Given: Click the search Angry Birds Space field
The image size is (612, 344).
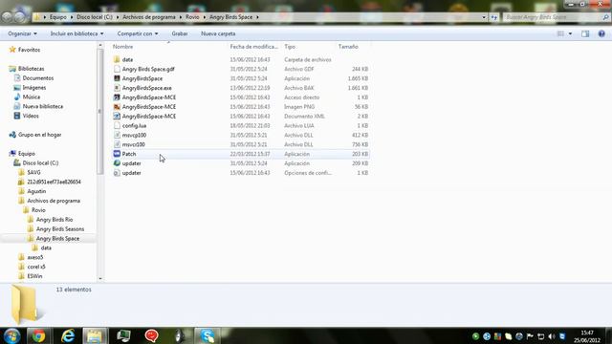Looking at the screenshot, I should (x=553, y=17).
